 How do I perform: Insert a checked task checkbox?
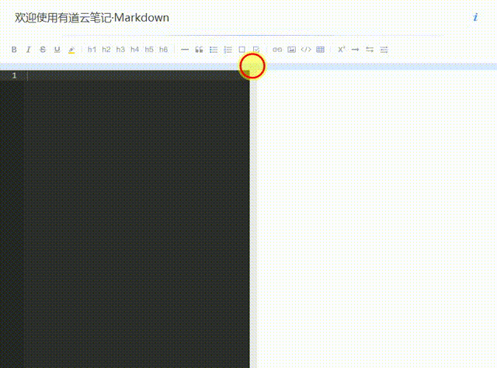(x=256, y=50)
